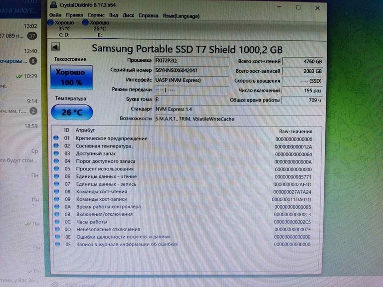Screen dimensions: 383x287
Task: Click the Raw-значения column header
Action: coord(296,132)
